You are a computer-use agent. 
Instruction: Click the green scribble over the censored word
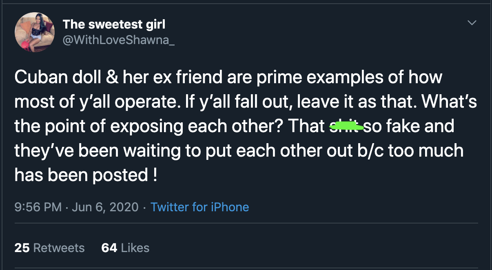[346, 127]
